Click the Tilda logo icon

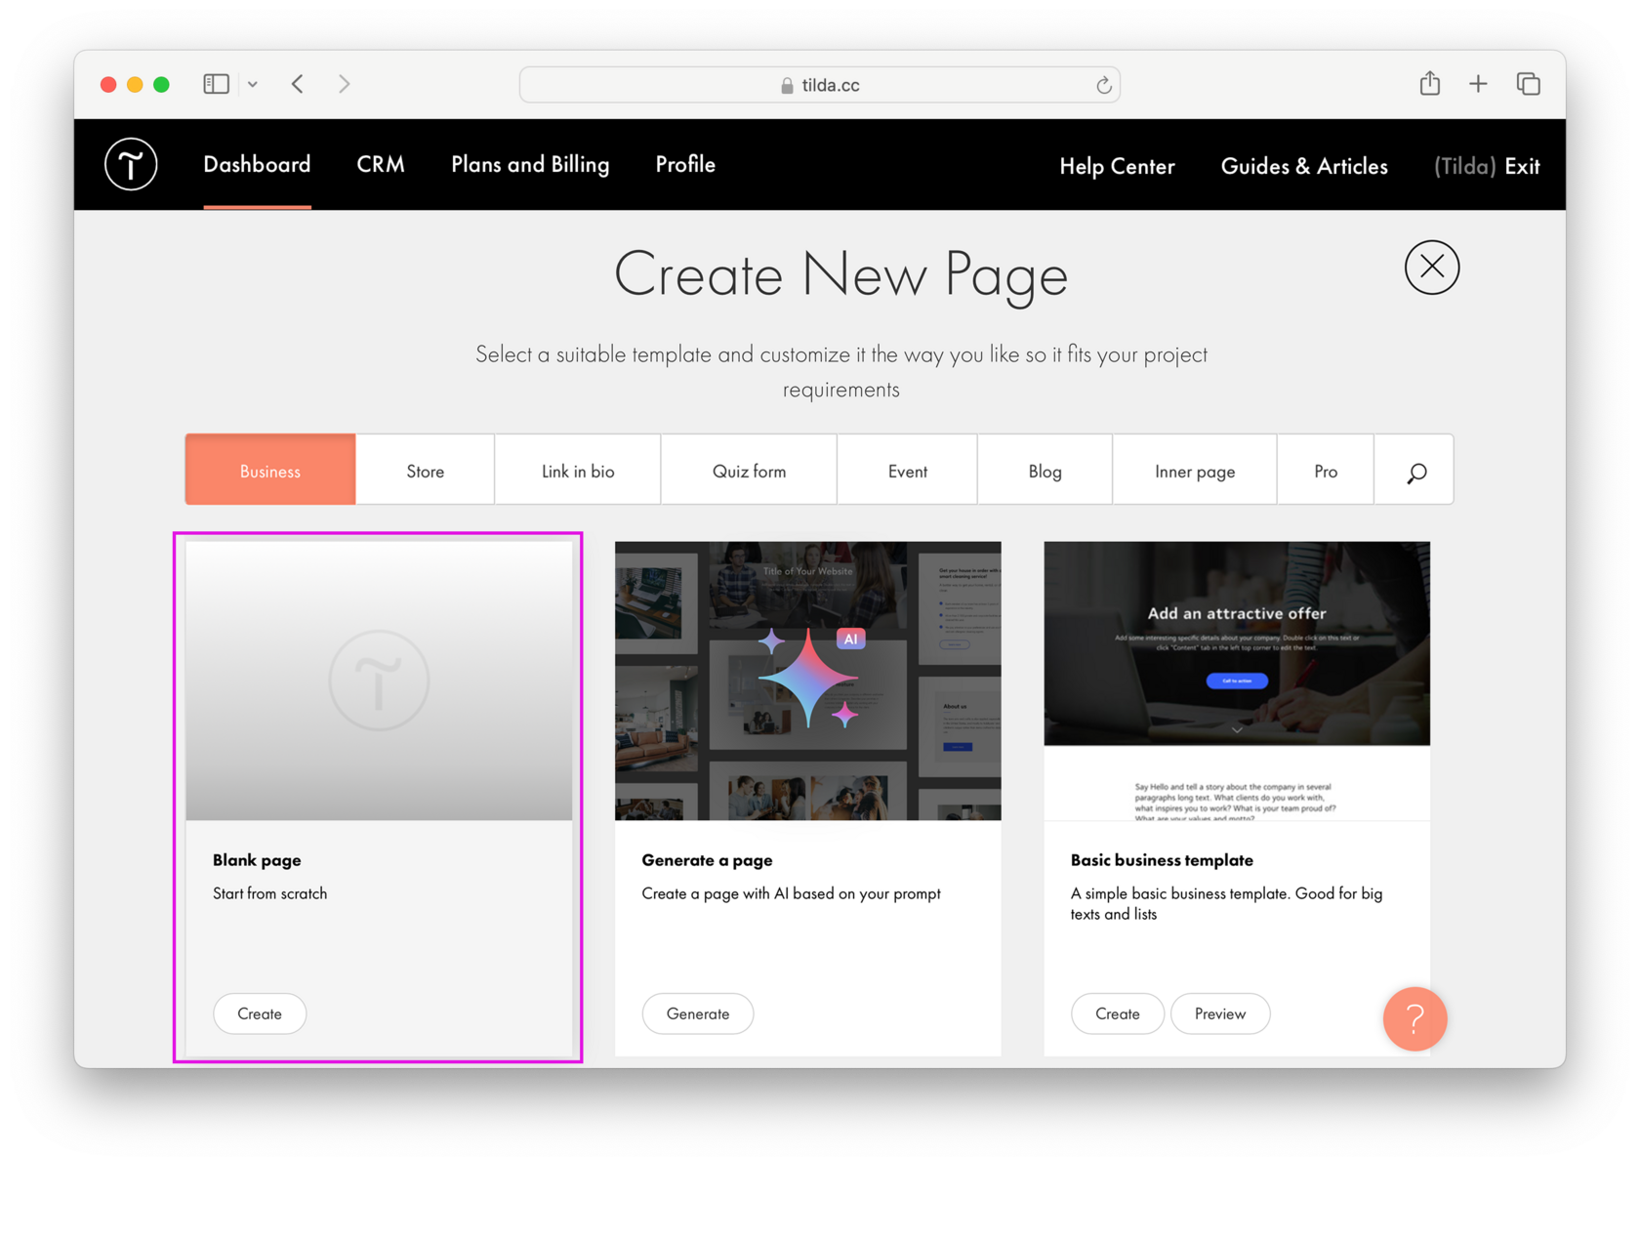coord(131,164)
